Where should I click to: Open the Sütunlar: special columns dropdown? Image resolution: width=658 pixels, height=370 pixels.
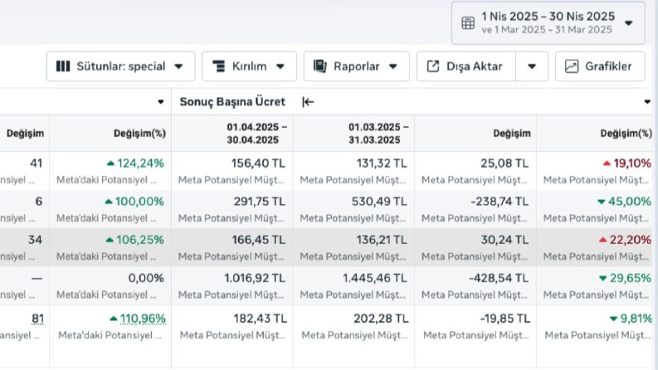pos(121,66)
